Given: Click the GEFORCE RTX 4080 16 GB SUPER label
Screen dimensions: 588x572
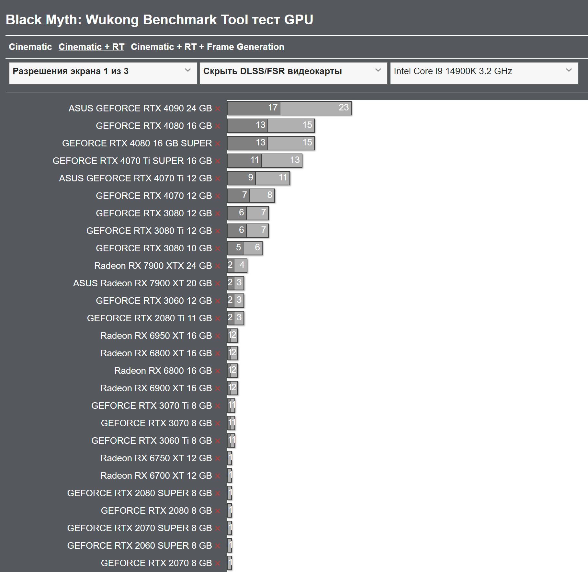Looking at the screenshot, I should point(137,143).
